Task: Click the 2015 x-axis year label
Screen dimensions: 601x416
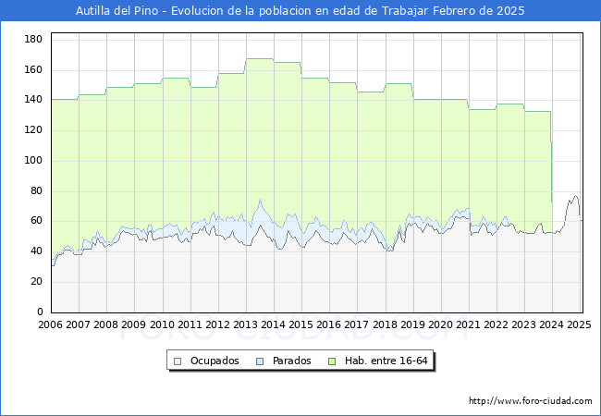Action: point(300,324)
